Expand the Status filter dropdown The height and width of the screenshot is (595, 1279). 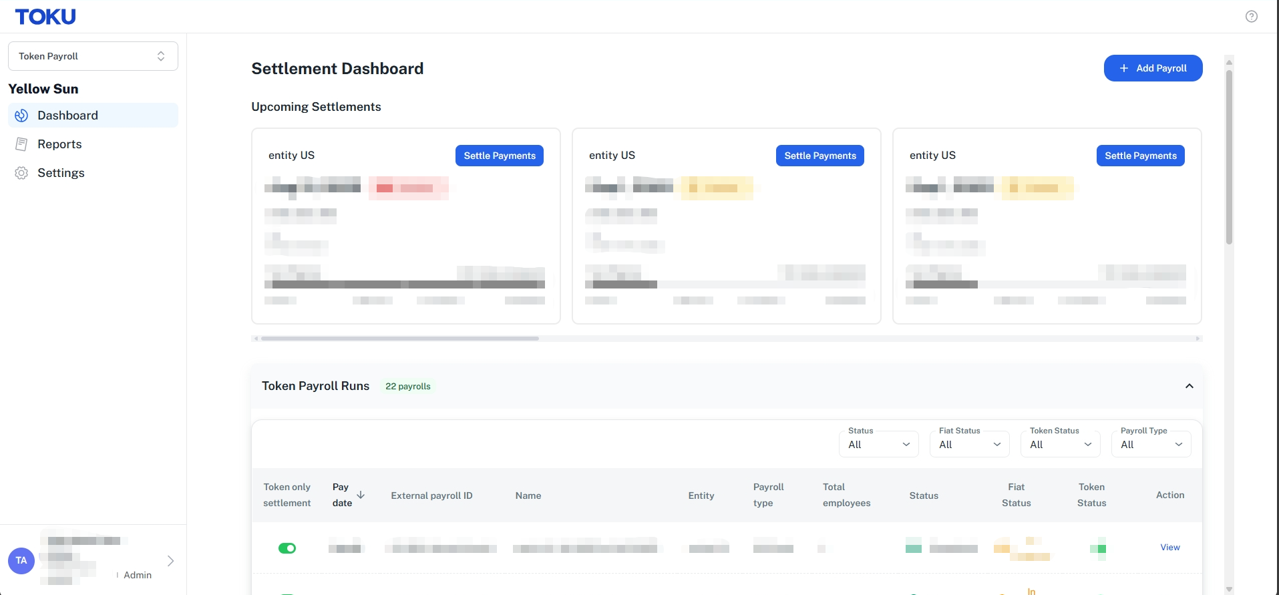click(x=879, y=444)
